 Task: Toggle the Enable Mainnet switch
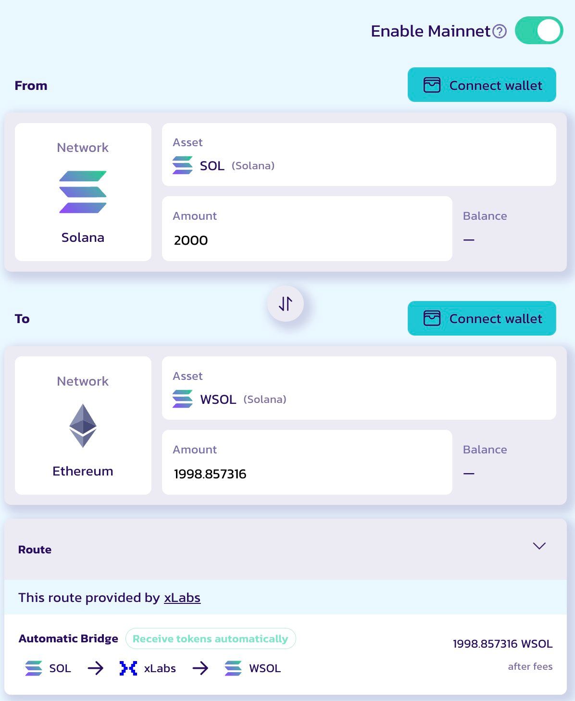coord(538,31)
